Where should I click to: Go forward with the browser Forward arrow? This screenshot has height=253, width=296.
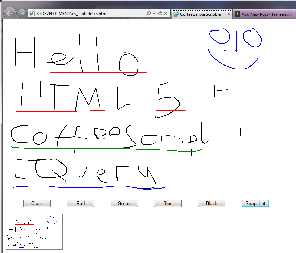22,13
